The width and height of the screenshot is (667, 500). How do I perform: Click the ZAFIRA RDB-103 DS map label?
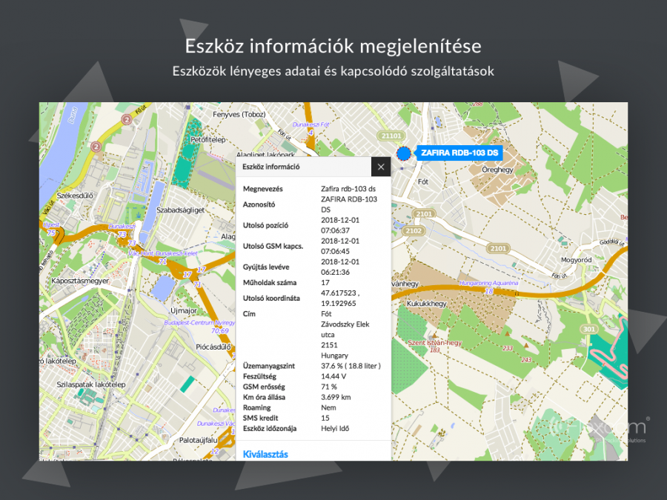[459, 153]
